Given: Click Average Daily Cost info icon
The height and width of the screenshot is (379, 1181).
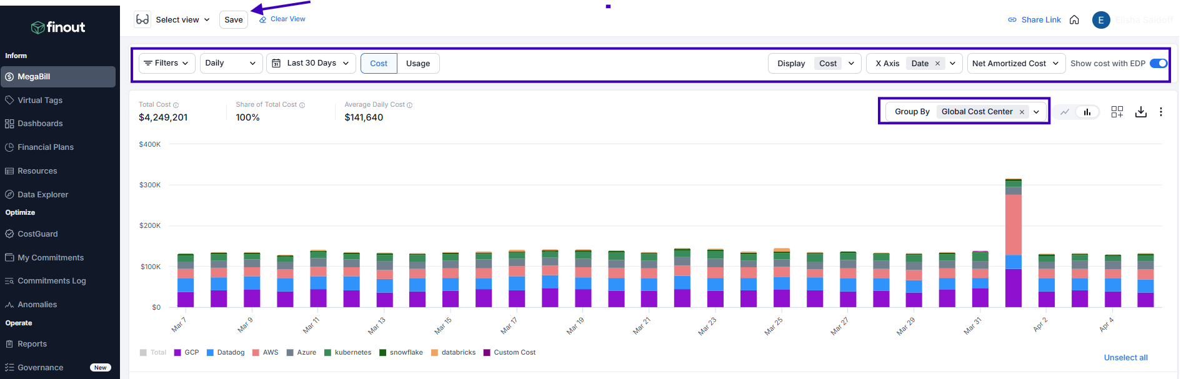Looking at the screenshot, I should pos(410,105).
